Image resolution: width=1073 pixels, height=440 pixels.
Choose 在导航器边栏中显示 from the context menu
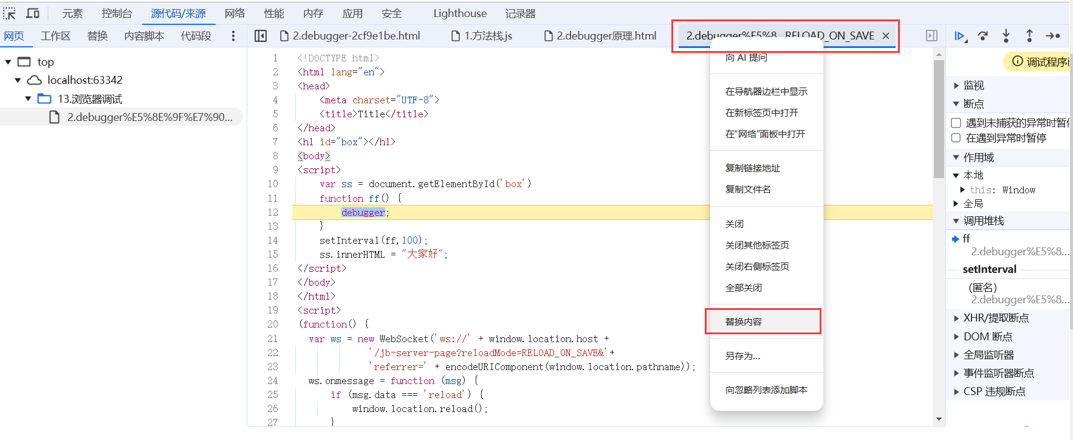tap(767, 92)
